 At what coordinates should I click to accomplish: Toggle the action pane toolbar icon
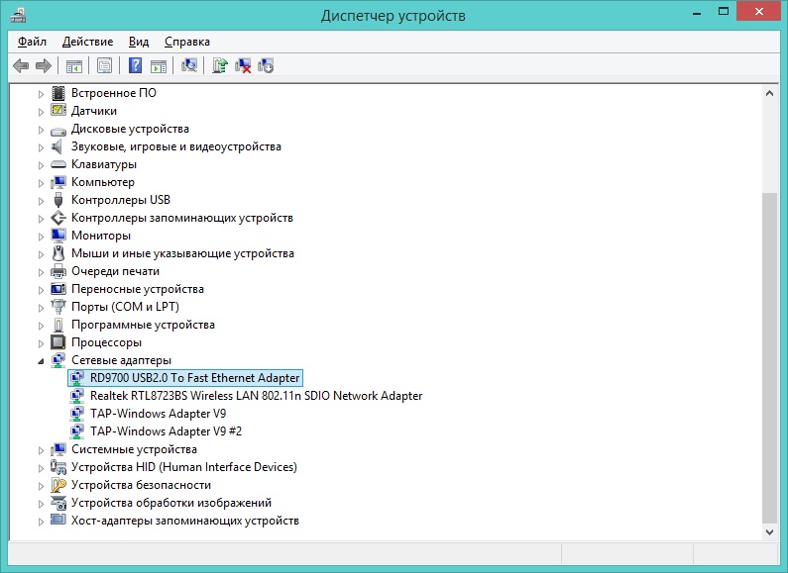(159, 65)
